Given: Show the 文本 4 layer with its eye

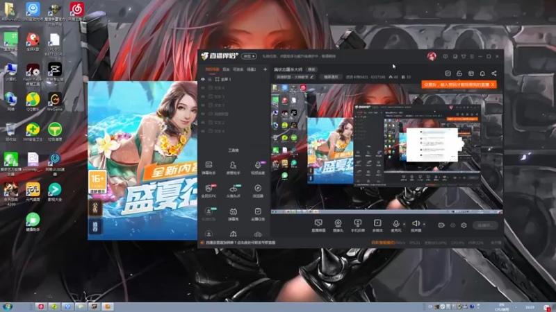Looking at the screenshot, I should pos(203,88).
